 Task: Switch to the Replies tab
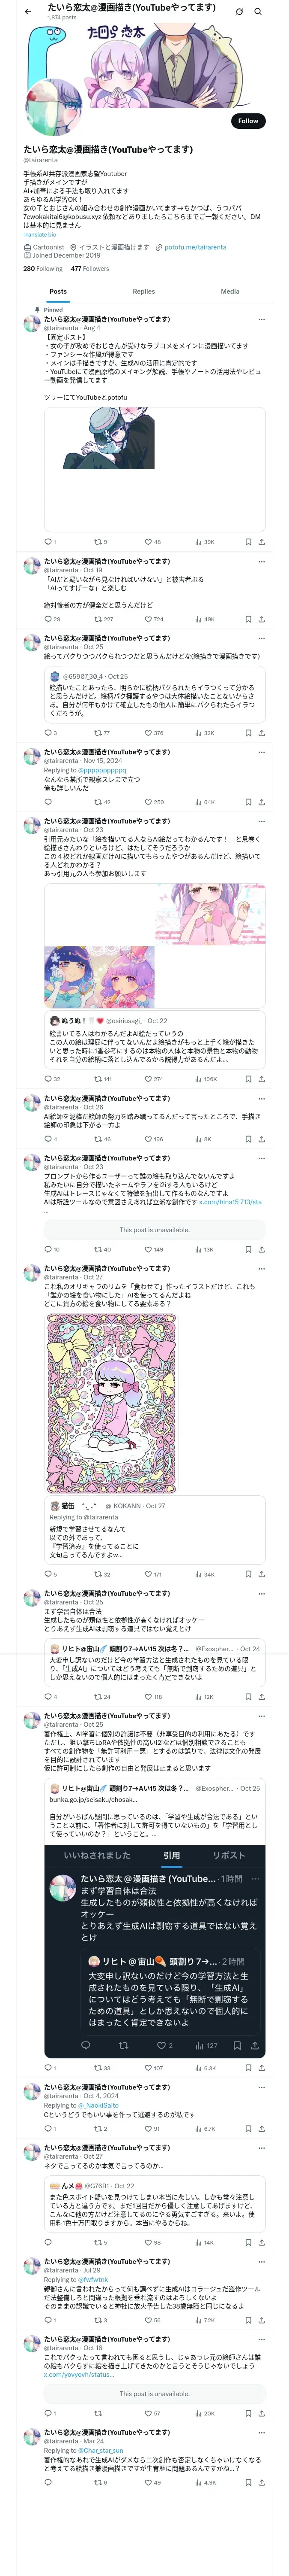coord(143,291)
